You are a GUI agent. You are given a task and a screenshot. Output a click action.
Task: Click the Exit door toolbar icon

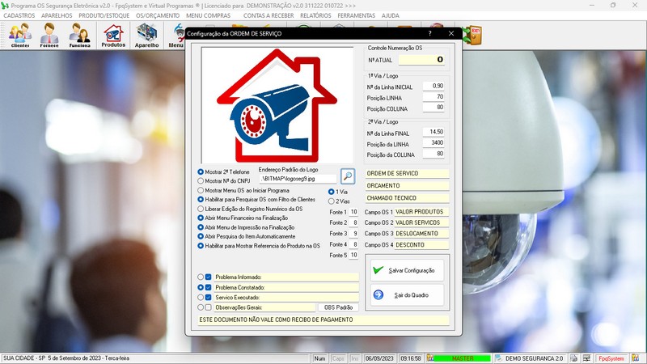click(x=472, y=36)
